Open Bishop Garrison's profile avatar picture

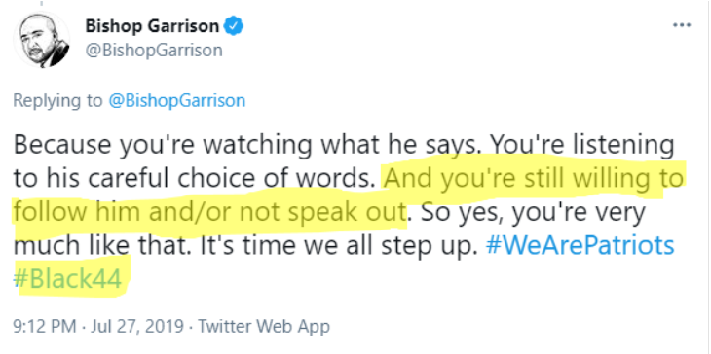click(42, 39)
